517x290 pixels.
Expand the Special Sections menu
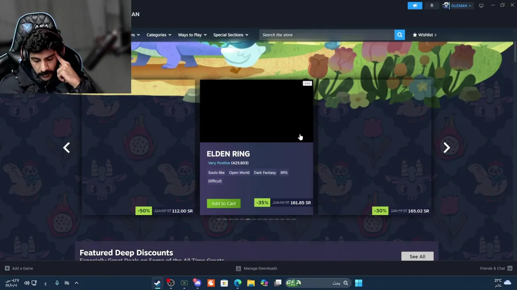tap(231, 35)
